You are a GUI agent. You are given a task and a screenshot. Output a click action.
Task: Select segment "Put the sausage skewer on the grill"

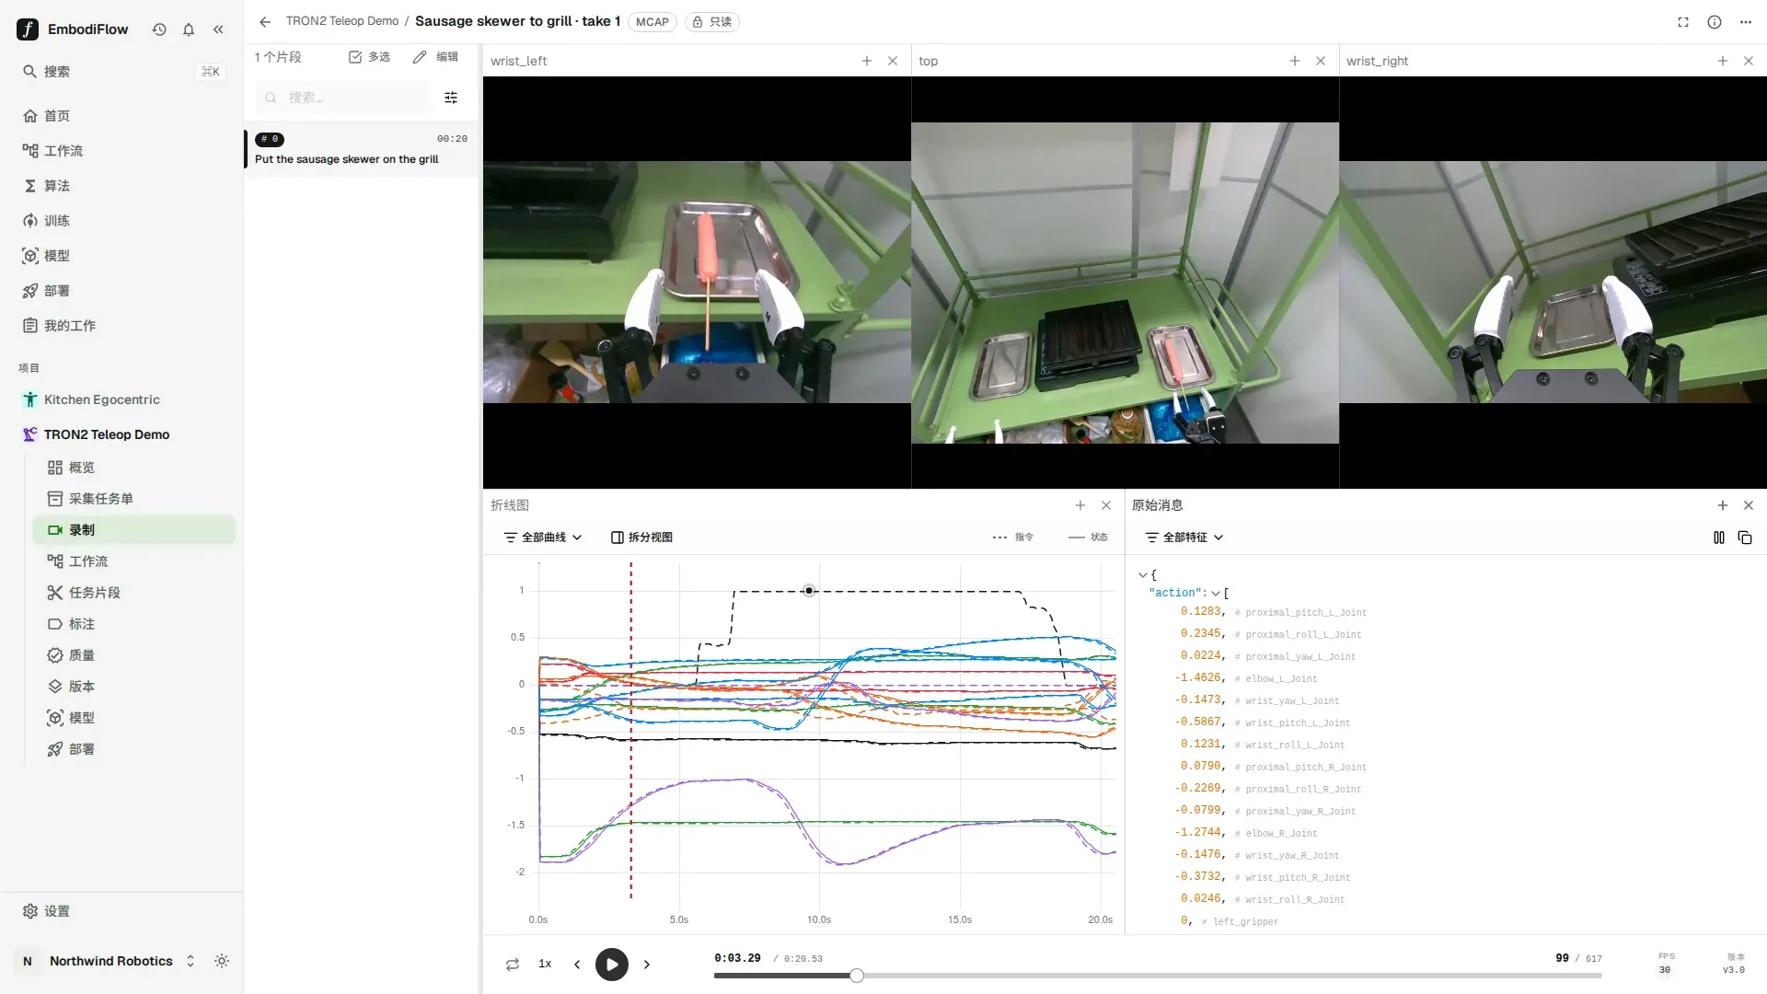tap(361, 149)
